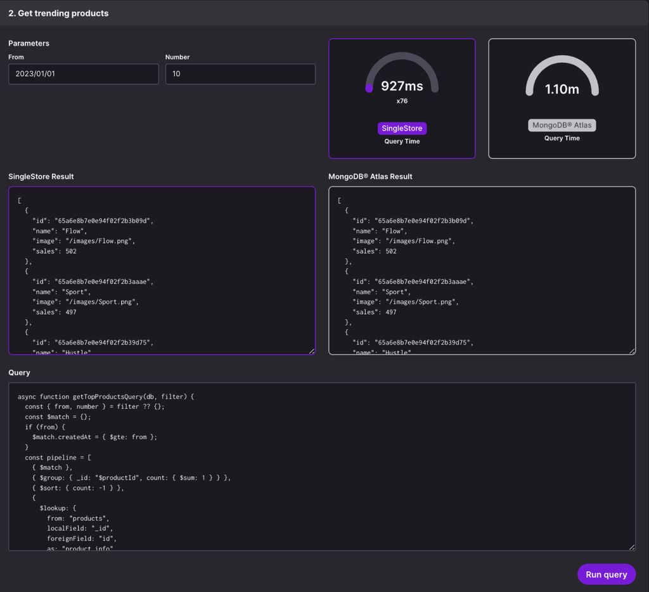Click the 1.10m gauge value
The width and height of the screenshot is (649, 592).
[x=562, y=89]
